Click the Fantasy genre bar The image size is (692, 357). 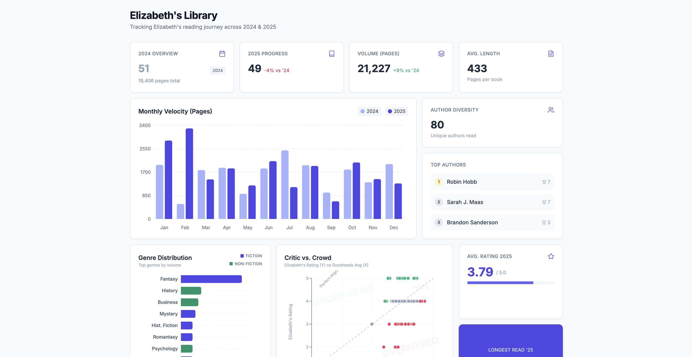coord(211,279)
